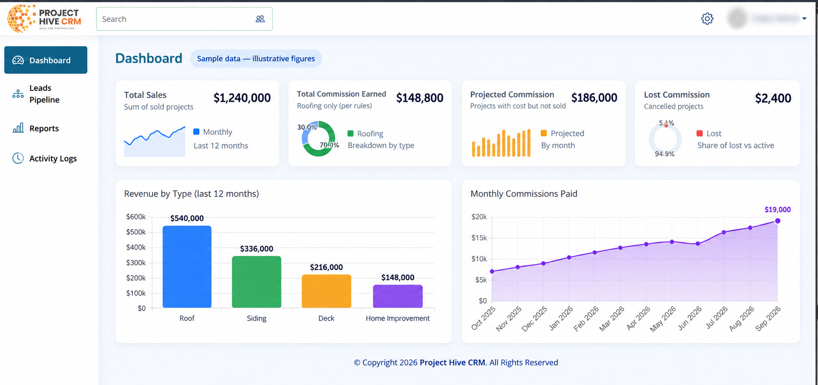This screenshot has width=818, height=385.
Task: Click the Dashboard page heading
Action: point(149,58)
